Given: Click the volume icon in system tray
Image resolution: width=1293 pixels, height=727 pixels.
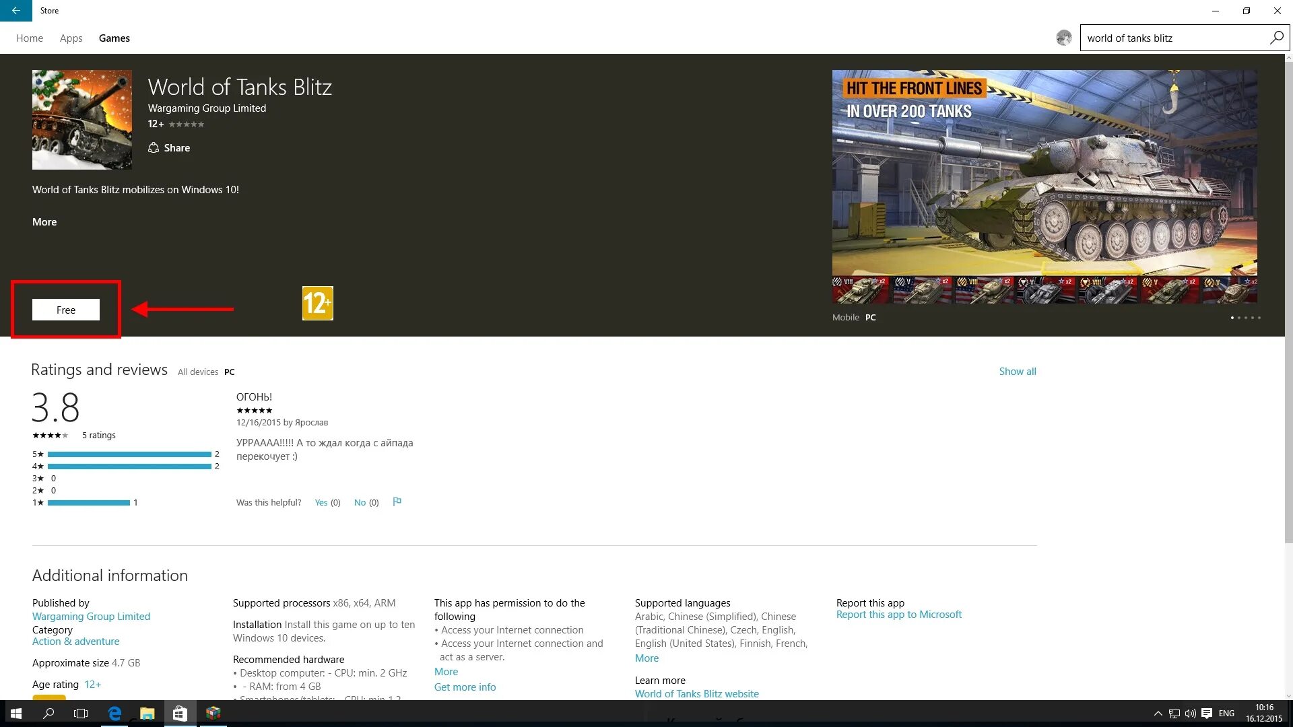Looking at the screenshot, I should (x=1190, y=714).
